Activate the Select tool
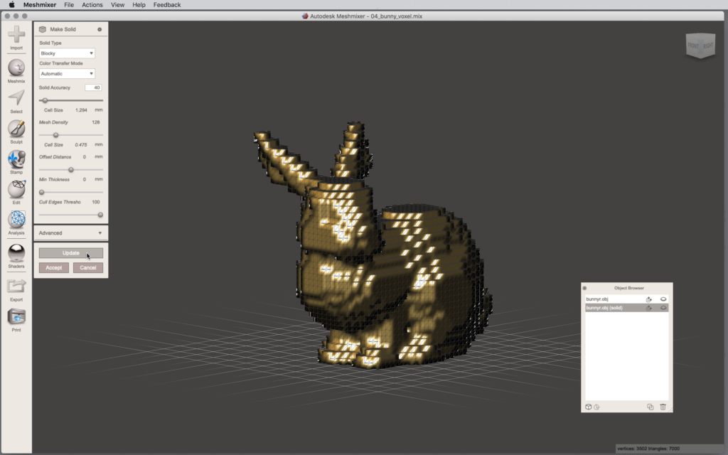Image resolution: width=728 pixels, height=455 pixels. [16, 99]
